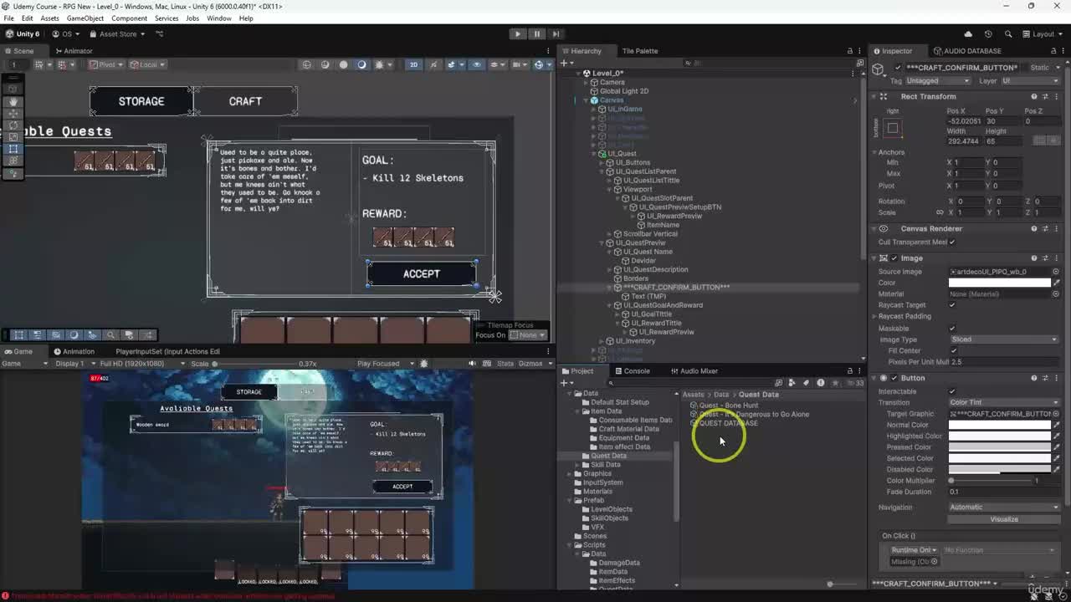Screen dimensions: 1071x602
Task: Switch to the Audio Mixer tab
Action: 694,371
